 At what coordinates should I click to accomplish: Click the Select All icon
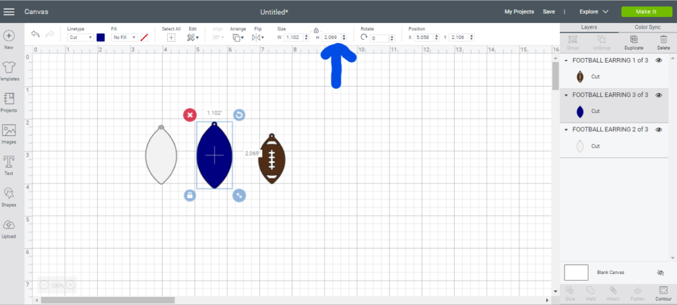tap(171, 38)
